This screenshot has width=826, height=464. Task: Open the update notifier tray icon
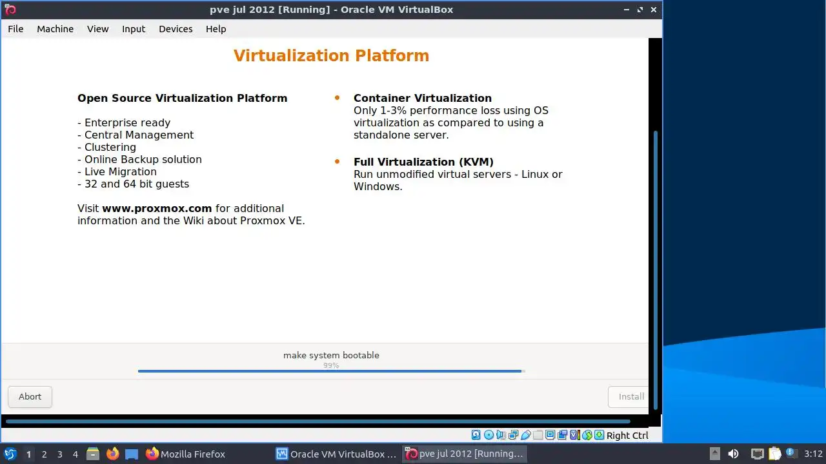pyautogui.click(x=791, y=454)
